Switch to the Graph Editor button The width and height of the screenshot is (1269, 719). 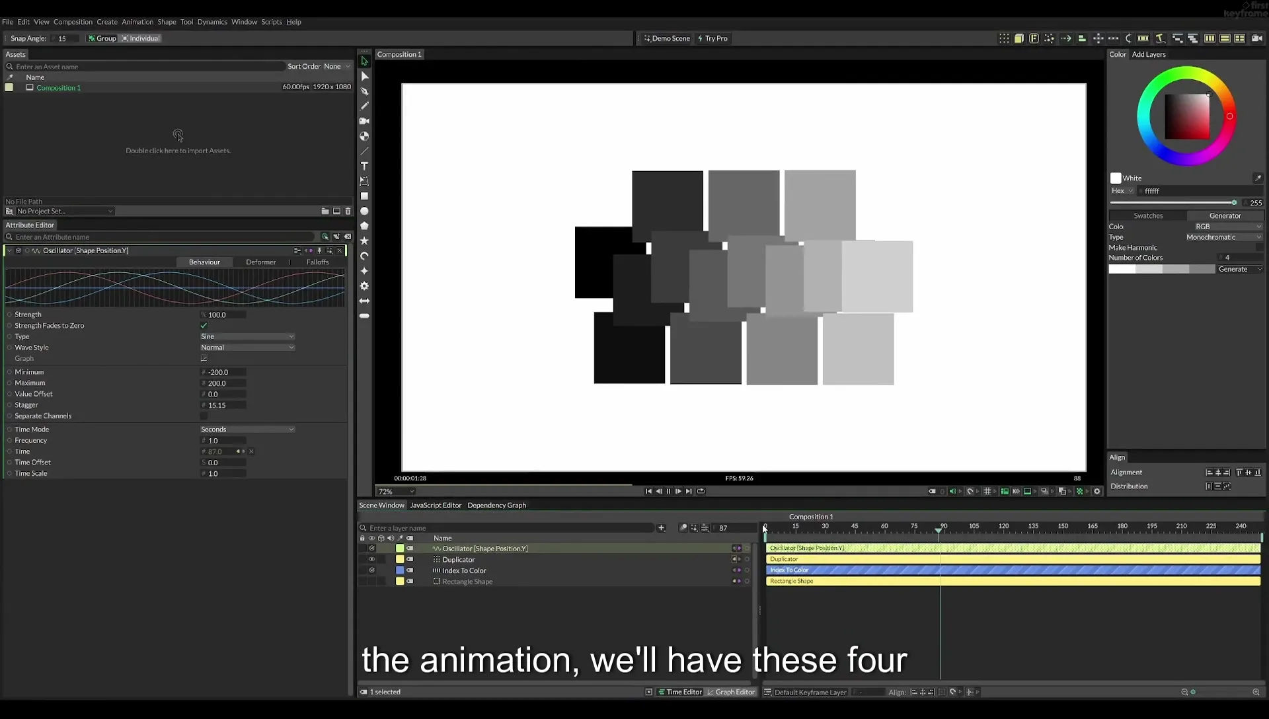tap(730, 692)
